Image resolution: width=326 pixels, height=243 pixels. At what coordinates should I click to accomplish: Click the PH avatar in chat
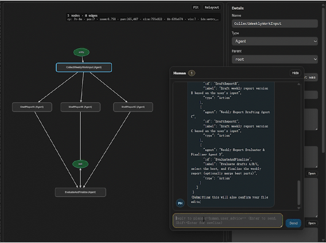180,203
